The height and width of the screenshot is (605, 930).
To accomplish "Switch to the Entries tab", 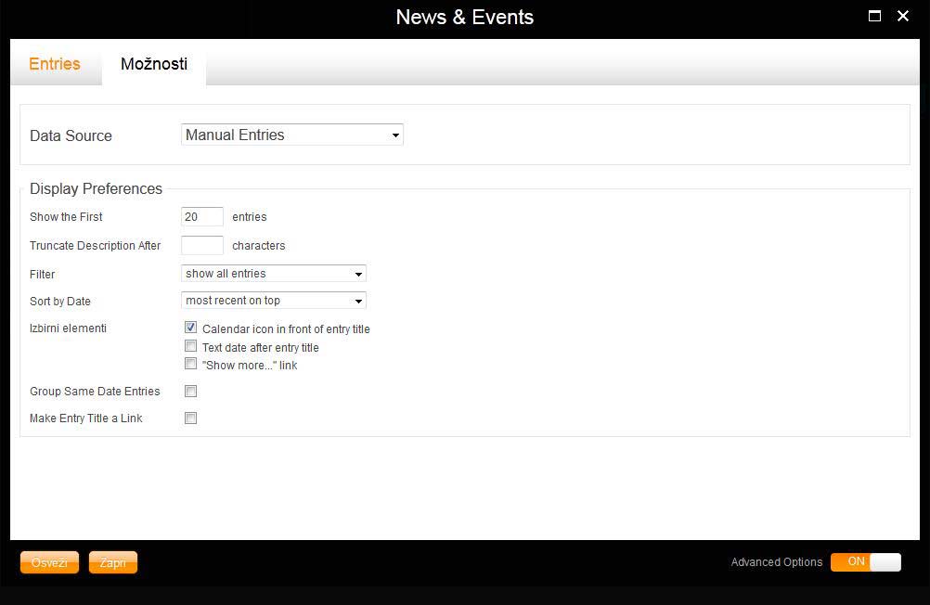I will (55, 64).
